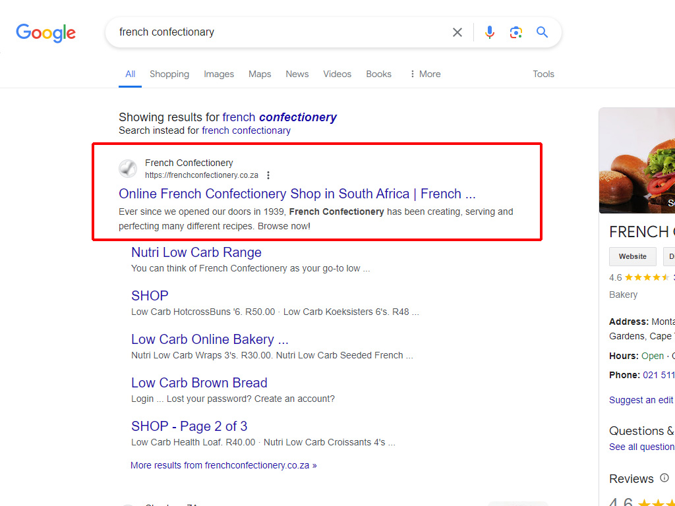Open Google Lens image search
Viewport: 675px width, 506px height.
click(515, 32)
